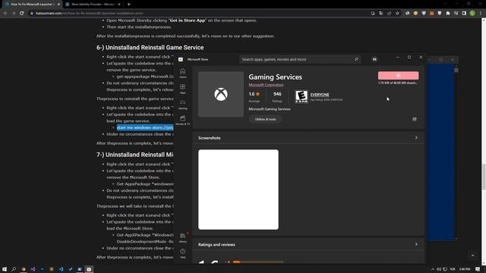This screenshot has height=273, width=486.
Task: Open Movies & TV in Store sidebar
Action: coord(182,120)
